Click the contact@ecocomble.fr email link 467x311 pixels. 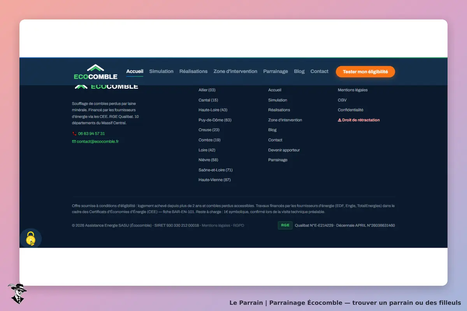(98, 142)
